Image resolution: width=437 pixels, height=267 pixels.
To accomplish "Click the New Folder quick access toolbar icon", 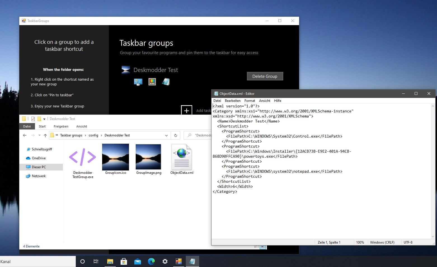I will tap(39, 119).
